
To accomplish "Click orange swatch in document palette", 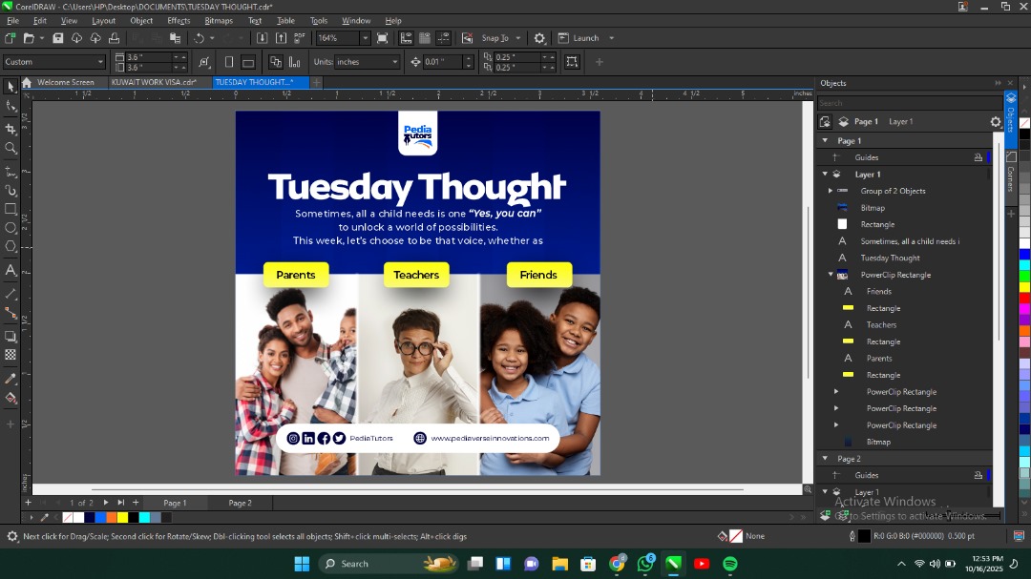I will pyautogui.click(x=111, y=518).
